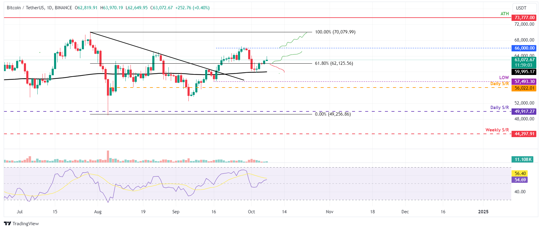Click the TradingView logo
Image resolution: width=542 pixels, height=230 pixels.
(x=21, y=223)
